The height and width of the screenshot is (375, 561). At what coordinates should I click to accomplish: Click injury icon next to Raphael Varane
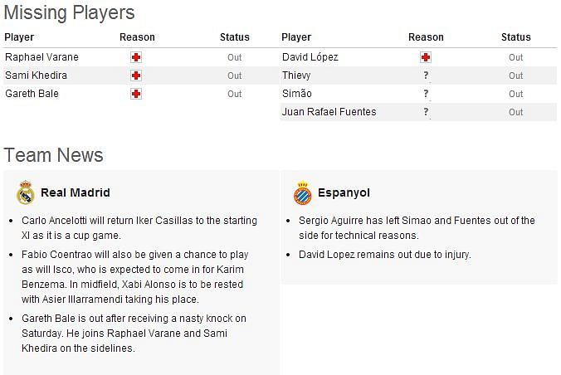coord(136,57)
